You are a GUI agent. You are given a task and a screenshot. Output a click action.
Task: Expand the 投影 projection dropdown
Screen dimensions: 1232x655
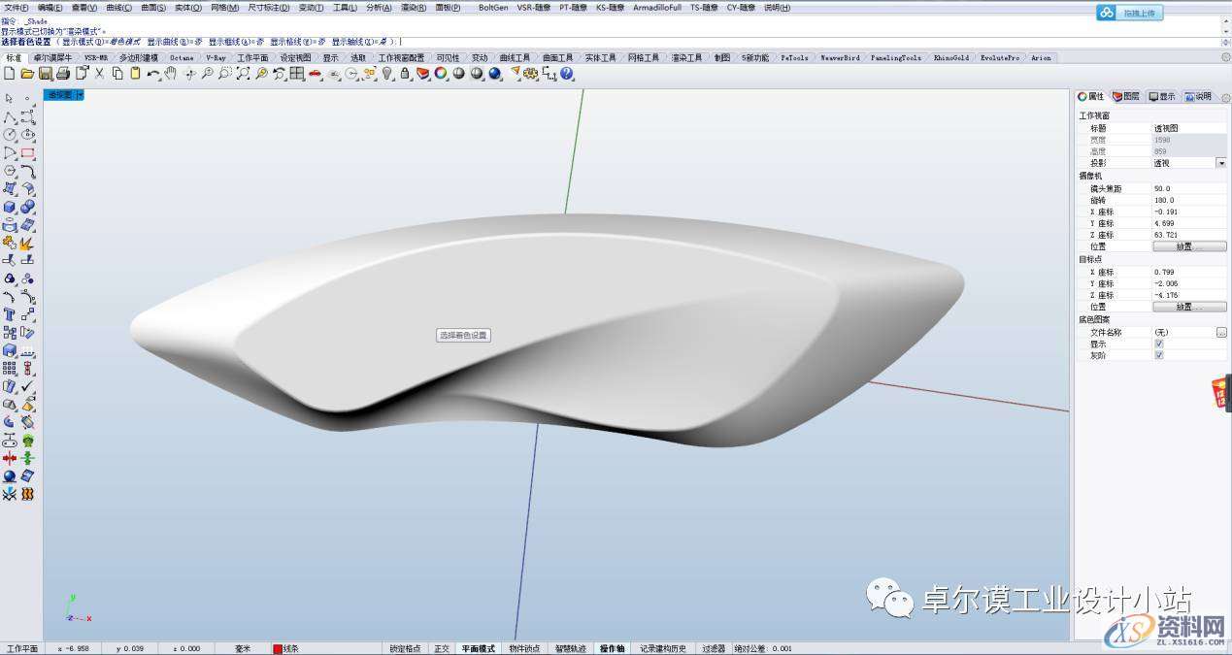point(1220,163)
